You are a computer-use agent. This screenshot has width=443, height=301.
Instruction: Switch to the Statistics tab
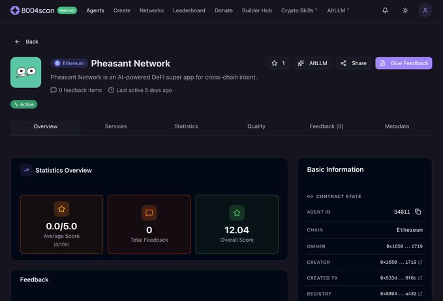186,126
